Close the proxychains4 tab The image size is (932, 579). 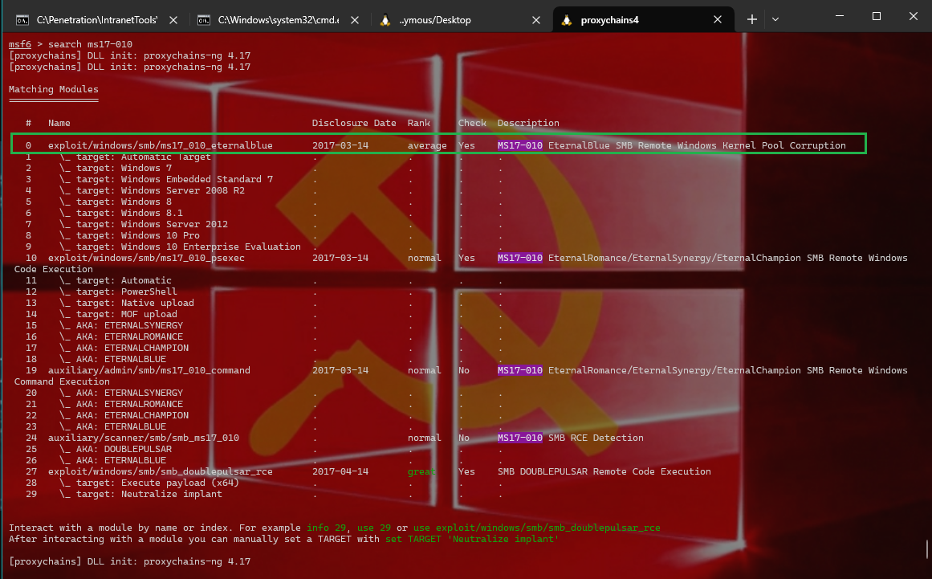[x=718, y=19]
